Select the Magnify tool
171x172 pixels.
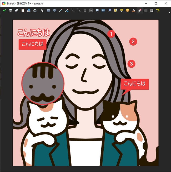109,11
